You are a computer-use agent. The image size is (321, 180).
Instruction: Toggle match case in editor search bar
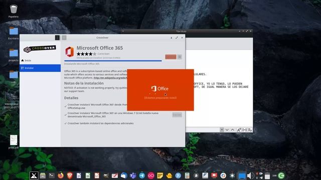click(239, 130)
